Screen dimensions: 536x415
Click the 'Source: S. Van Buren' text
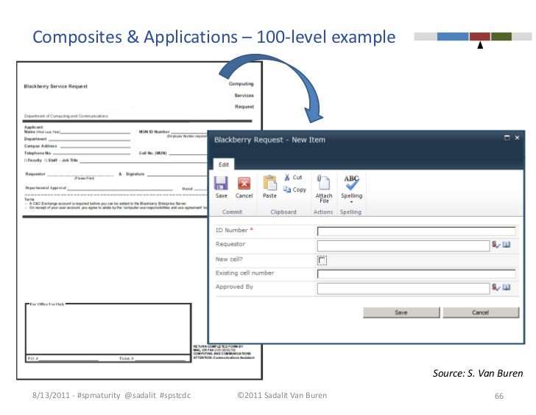tap(478, 373)
